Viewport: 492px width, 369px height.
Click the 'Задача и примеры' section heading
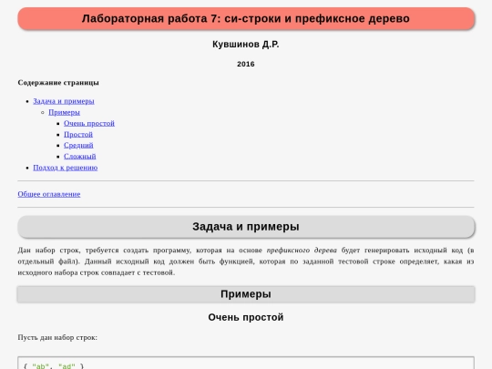(246, 227)
